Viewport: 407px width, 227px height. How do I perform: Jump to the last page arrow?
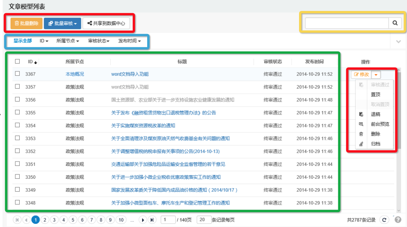(x=152, y=220)
